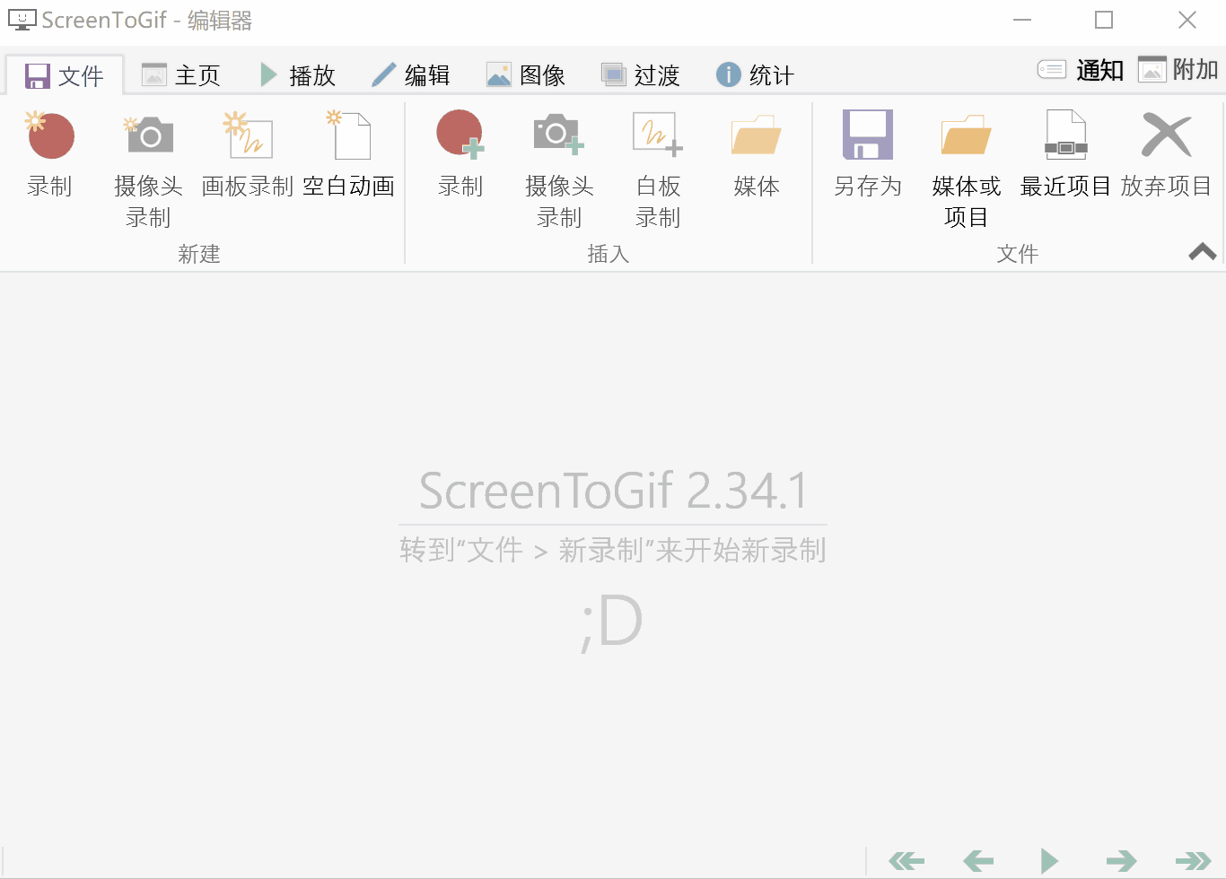Open the 通知 notifications panel

1082,70
